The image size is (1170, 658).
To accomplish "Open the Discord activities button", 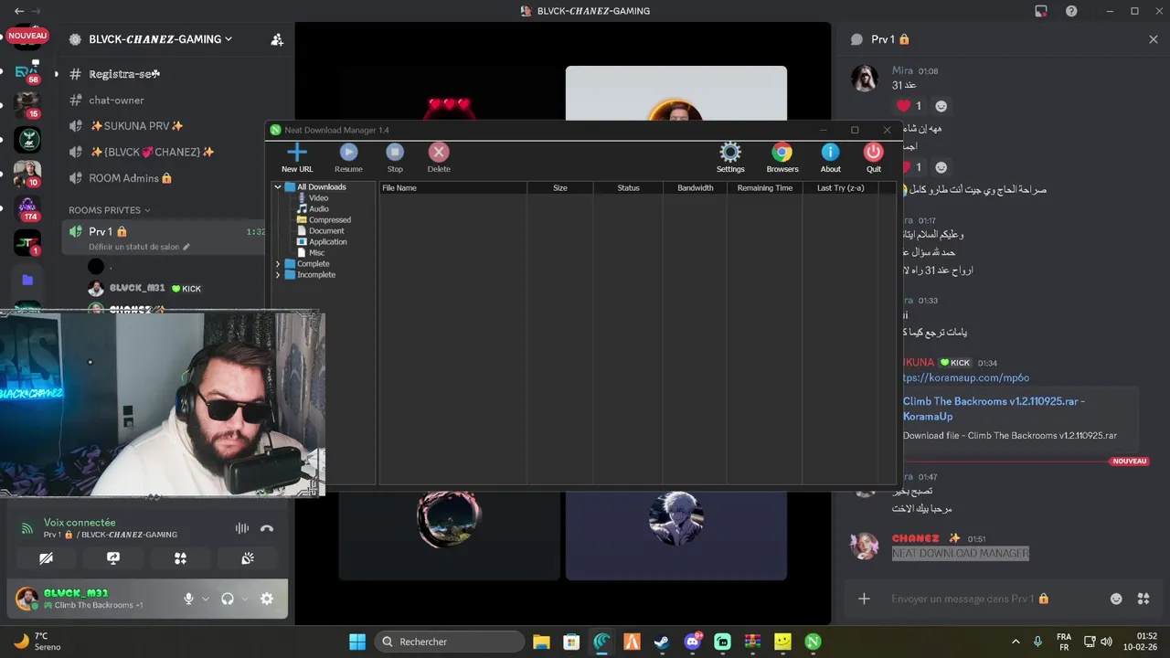I will (x=180, y=557).
